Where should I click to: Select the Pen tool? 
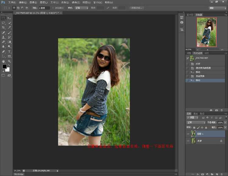(3, 51)
